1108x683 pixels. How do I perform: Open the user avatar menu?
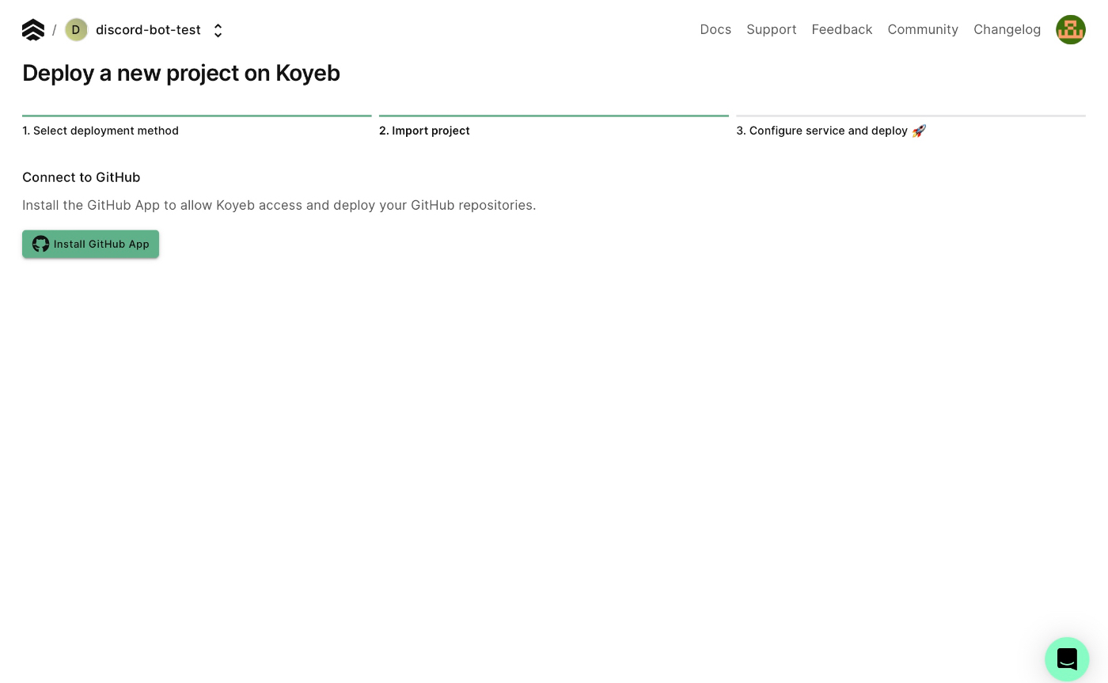pyautogui.click(x=1070, y=30)
